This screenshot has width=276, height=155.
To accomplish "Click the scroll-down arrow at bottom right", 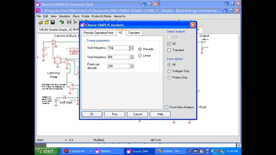I will coord(239,146).
